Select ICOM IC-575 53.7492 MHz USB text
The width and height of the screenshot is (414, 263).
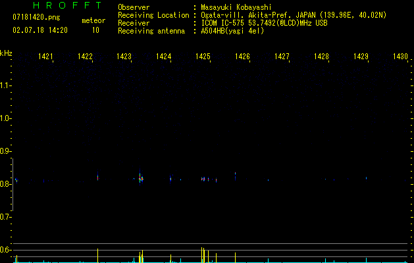click(x=264, y=23)
